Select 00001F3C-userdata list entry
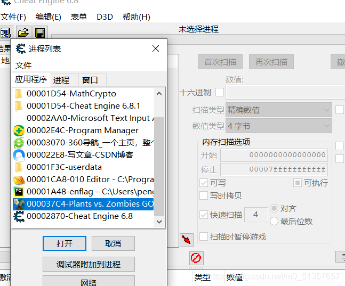 (x=83, y=168)
